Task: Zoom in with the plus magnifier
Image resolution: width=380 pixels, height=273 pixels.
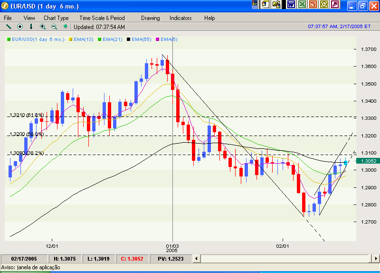Action: pyautogui.click(x=43, y=27)
